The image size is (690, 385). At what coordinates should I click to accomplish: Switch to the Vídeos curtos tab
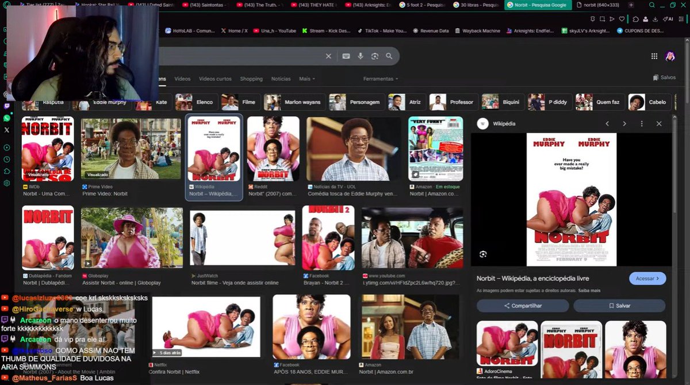point(215,79)
